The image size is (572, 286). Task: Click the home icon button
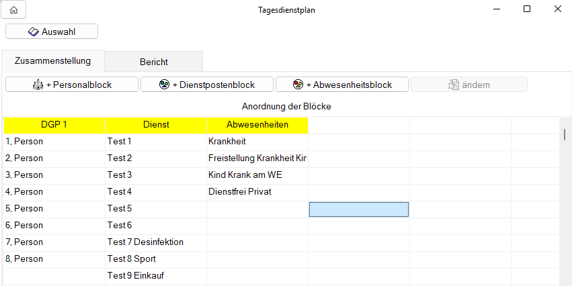[x=13, y=10]
